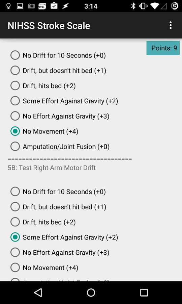The image size is (182, 304).
Task: Tap the battery indicator showing 57
Action: pos(175,6)
